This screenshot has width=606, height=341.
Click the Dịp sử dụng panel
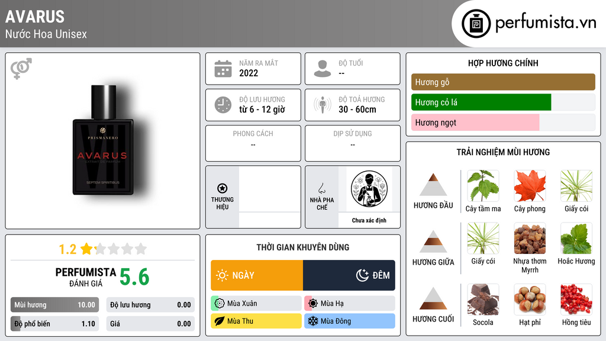click(353, 143)
